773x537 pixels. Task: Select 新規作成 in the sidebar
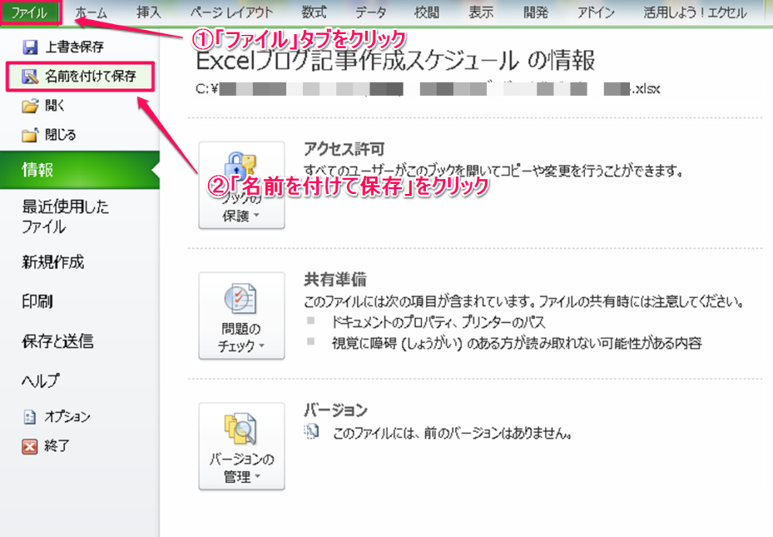(53, 263)
